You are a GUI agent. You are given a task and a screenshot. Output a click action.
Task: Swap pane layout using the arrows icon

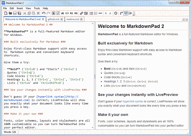point(121,13)
